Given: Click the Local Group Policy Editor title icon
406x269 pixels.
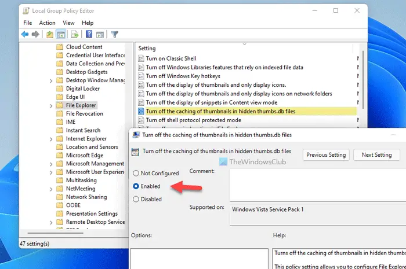Looking at the screenshot, I should coord(26,10).
